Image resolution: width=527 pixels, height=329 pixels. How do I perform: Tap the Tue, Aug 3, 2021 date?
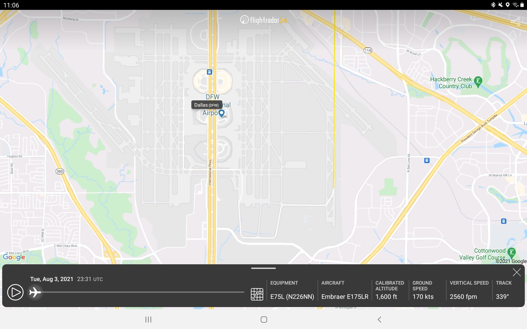(x=52, y=279)
